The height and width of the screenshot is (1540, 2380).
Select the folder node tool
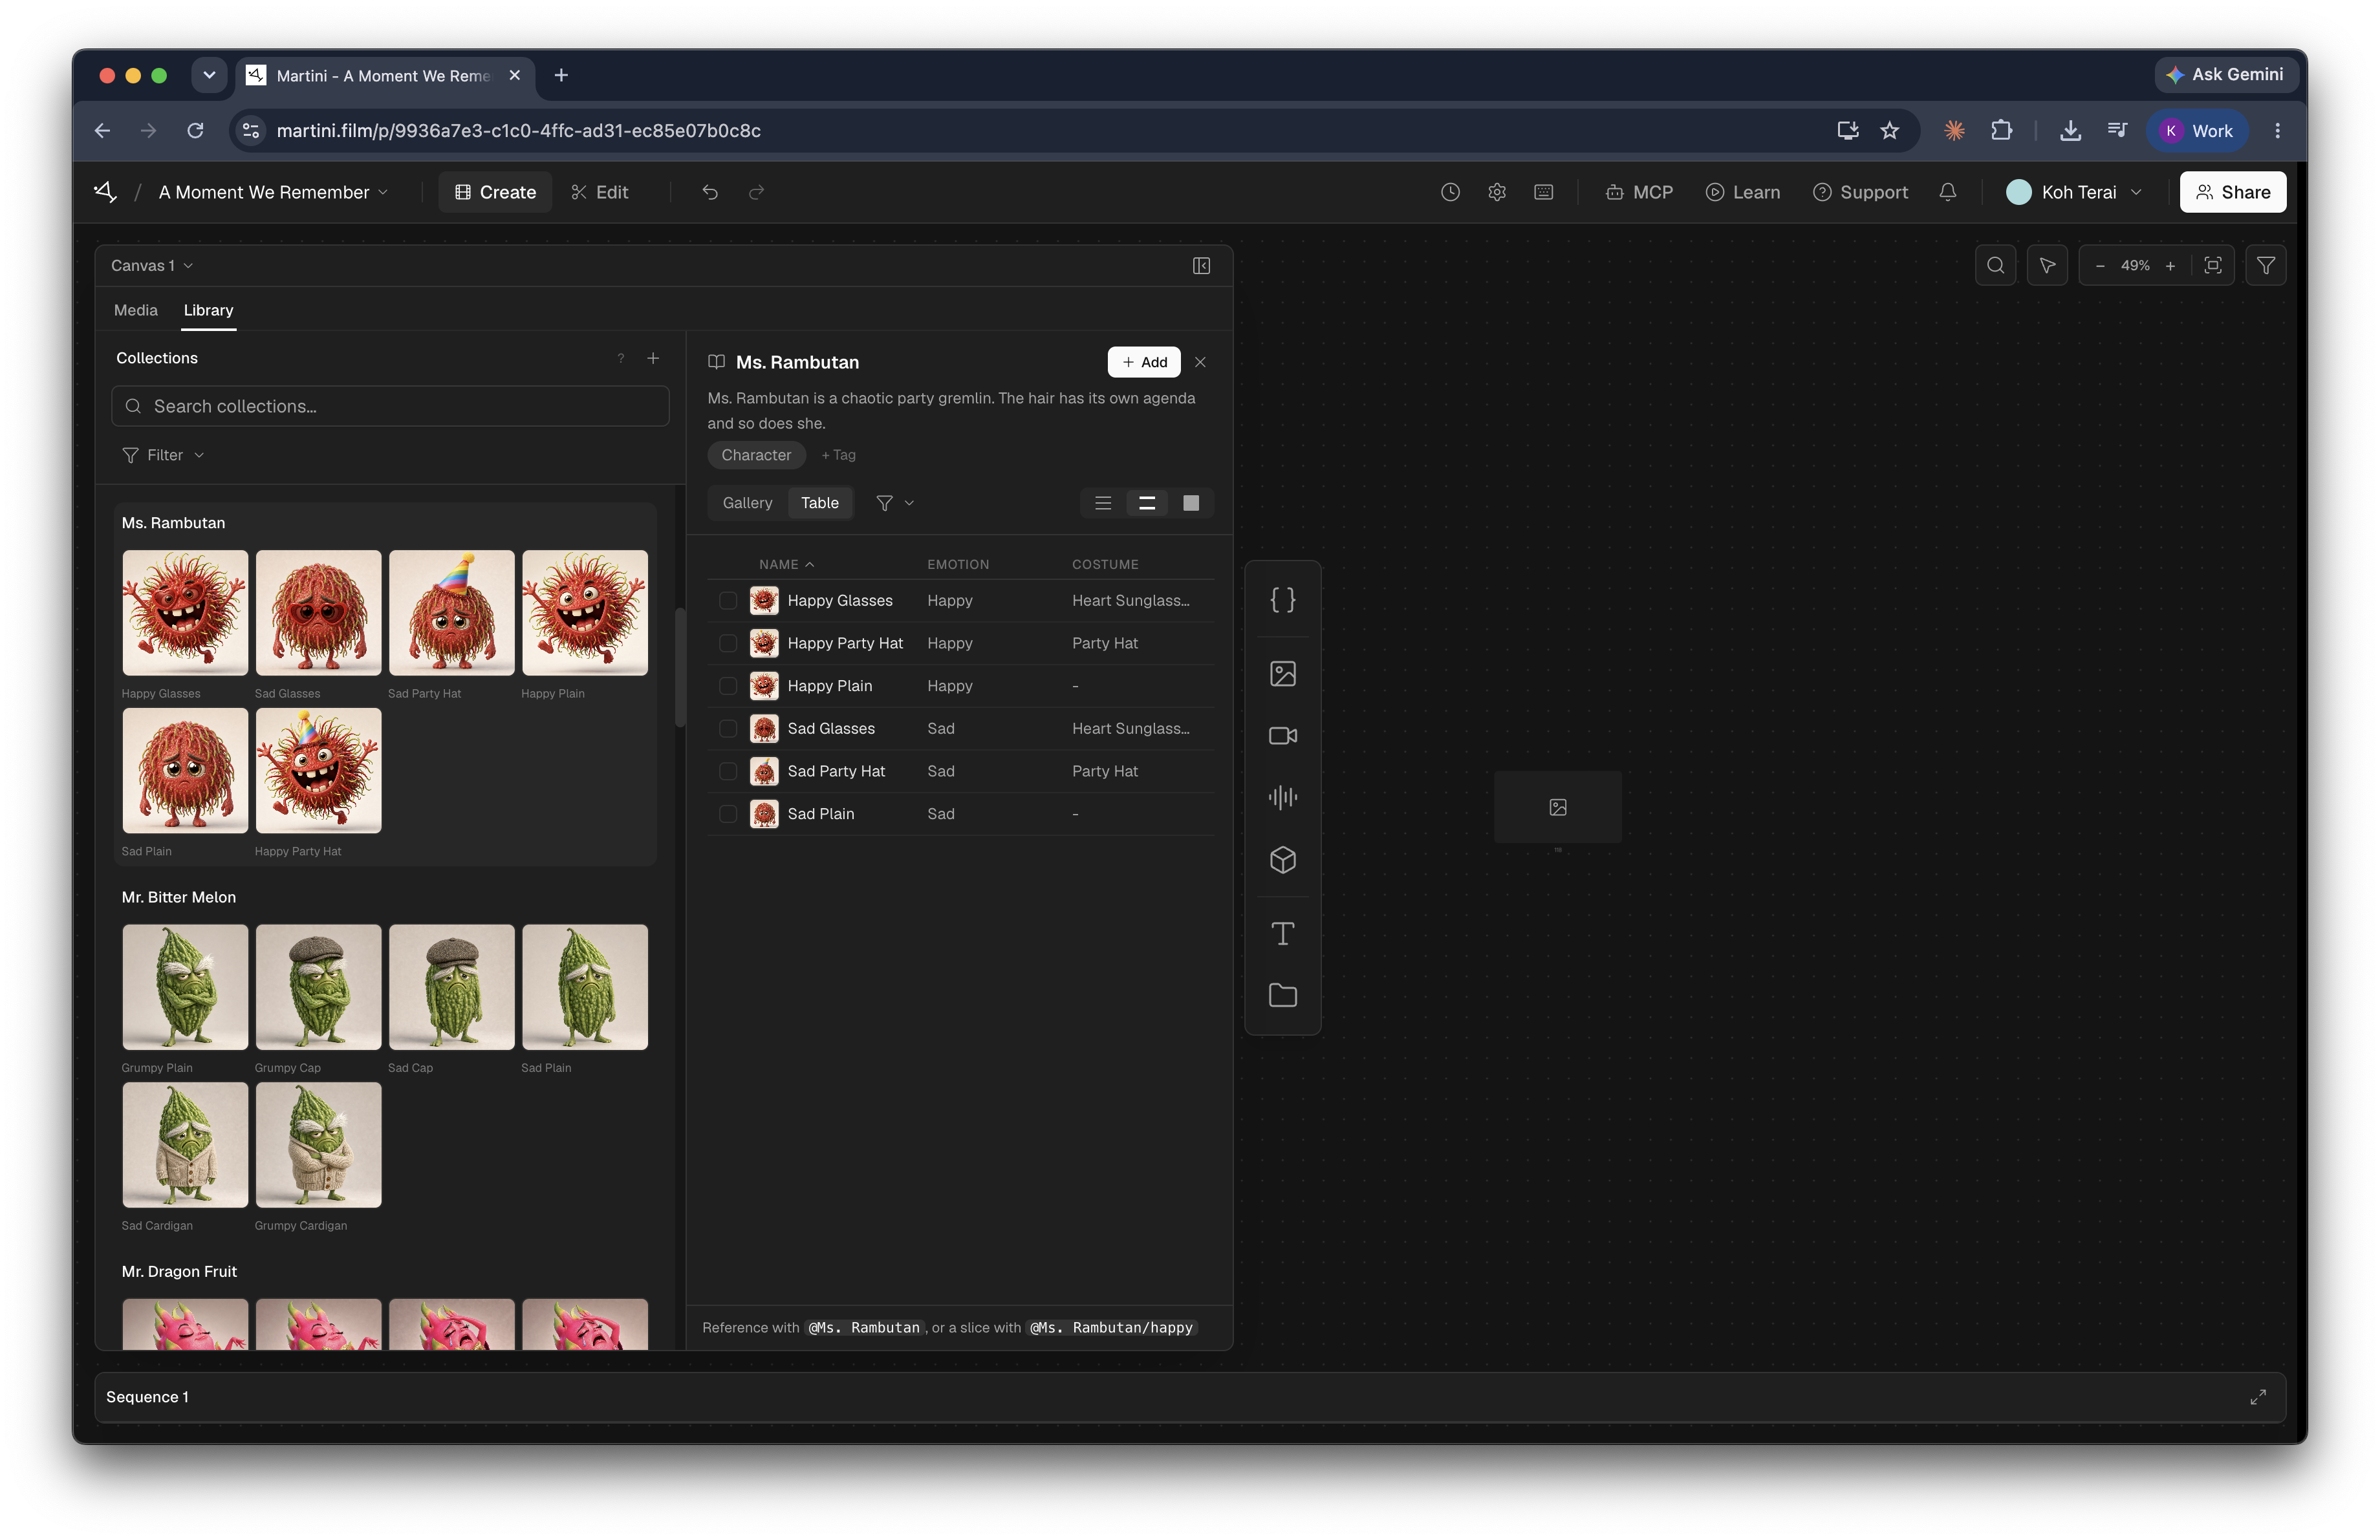(1282, 996)
